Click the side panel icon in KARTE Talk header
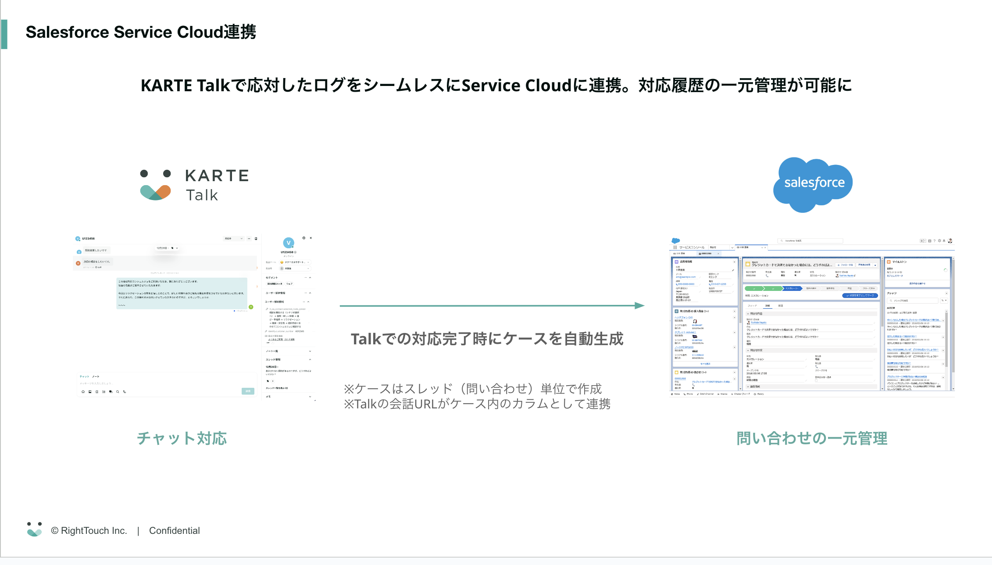 (x=256, y=239)
